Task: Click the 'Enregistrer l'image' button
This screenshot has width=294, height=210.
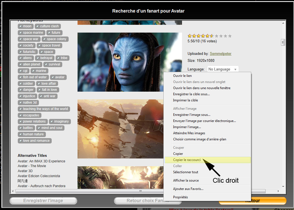Action: click(43, 201)
